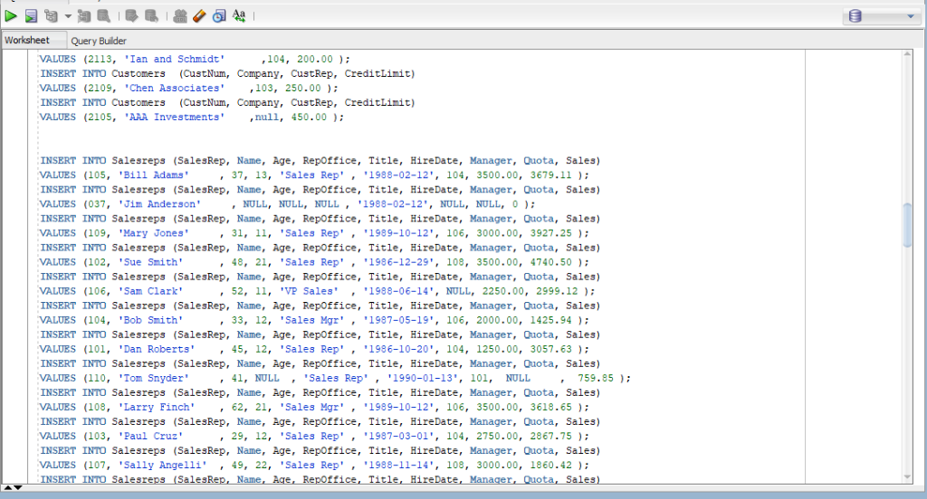The image size is (927, 499).
Task: Click the Explain Plan icon
Action: pos(51,16)
